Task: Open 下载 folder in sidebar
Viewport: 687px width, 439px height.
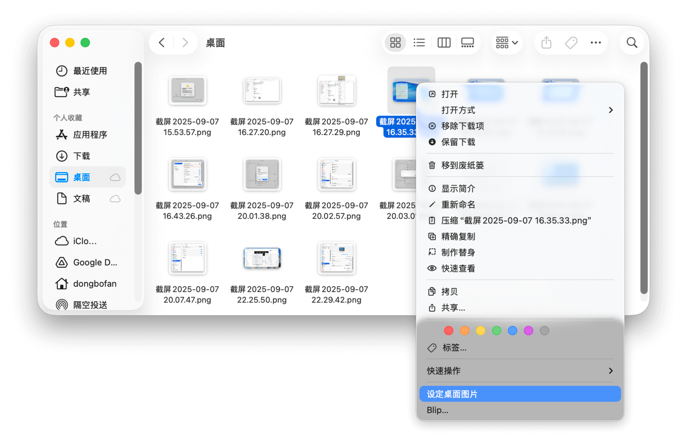Action: (81, 156)
